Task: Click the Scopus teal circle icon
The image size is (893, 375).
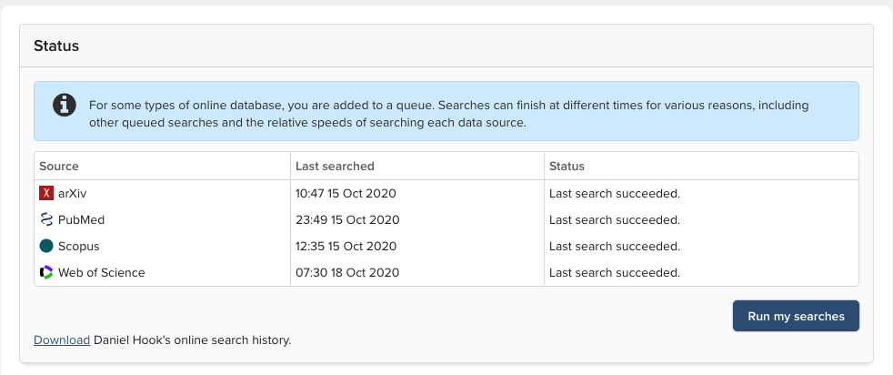Action: 46,247
